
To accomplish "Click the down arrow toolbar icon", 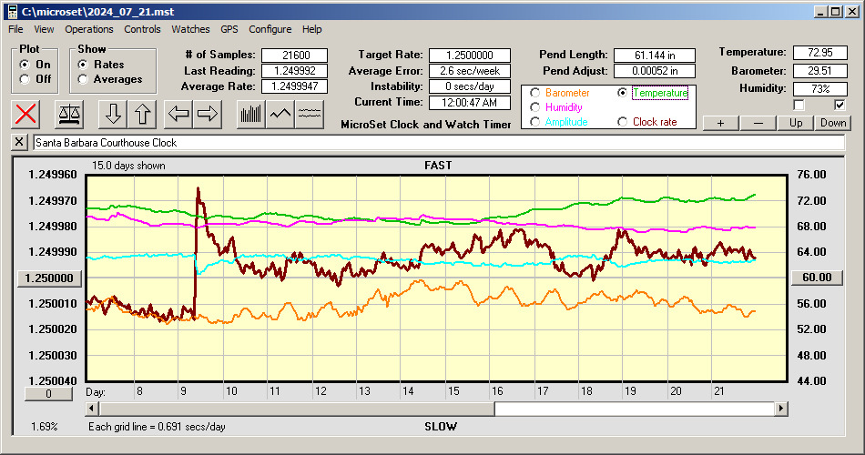I will (x=113, y=114).
